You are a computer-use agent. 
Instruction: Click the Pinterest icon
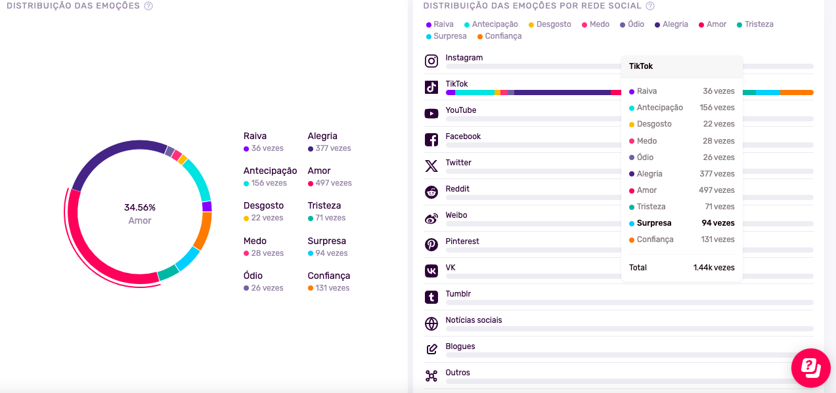pos(431,245)
